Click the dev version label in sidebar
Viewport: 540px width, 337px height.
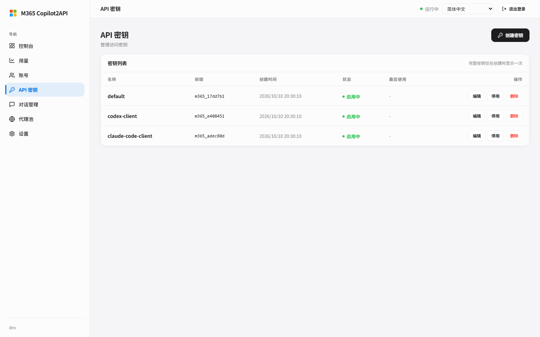pos(12,328)
